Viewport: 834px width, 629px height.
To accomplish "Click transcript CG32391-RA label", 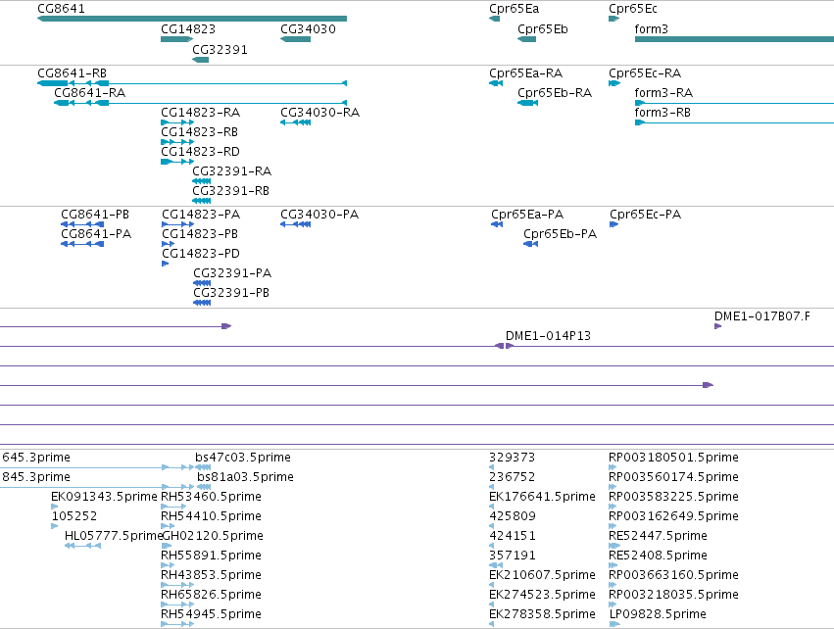I will coord(232,171).
